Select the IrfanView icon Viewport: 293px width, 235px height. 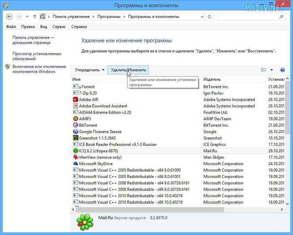(x=75, y=157)
